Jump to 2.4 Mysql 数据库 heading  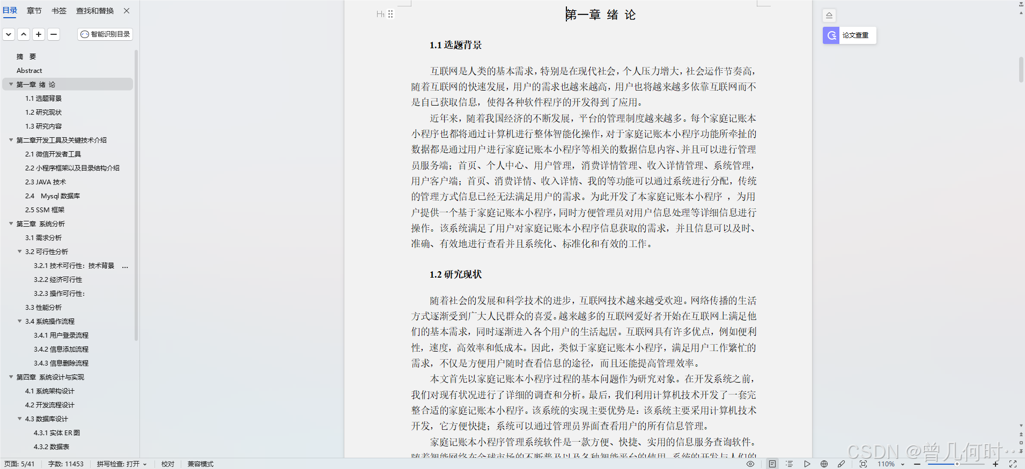coord(53,196)
